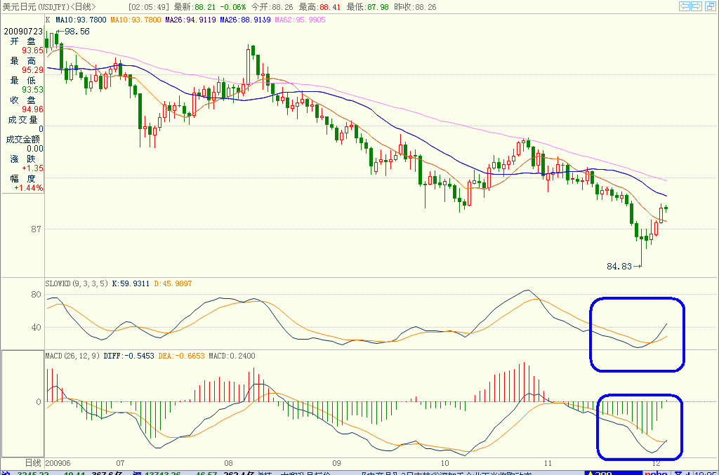Click the MACD(26,12,9) indicator title
This screenshot has height=475, width=719.
point(72,356)
